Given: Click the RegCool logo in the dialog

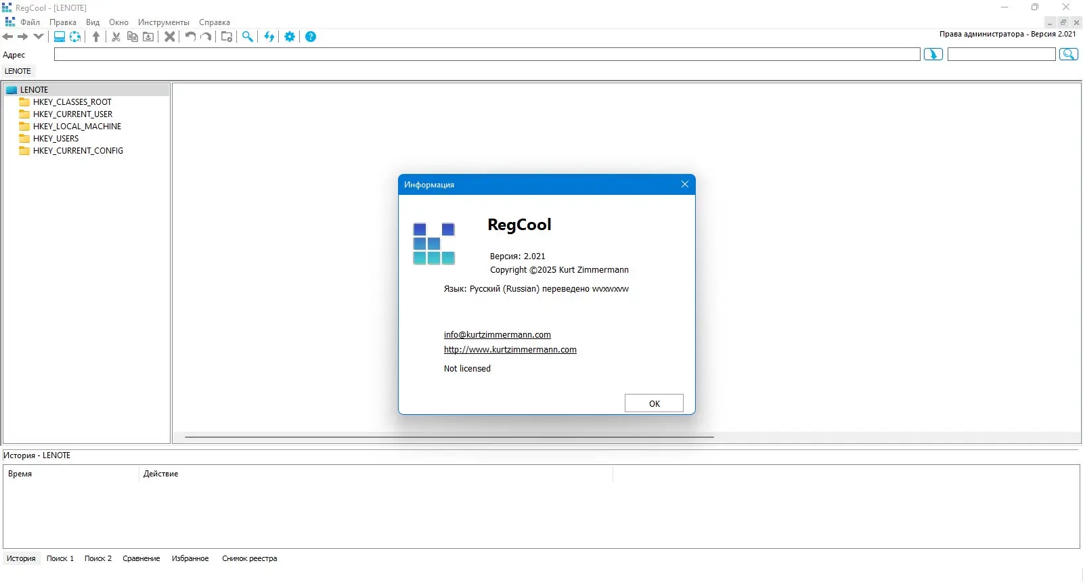Looking at the screenshot, I should coord(434,244).
